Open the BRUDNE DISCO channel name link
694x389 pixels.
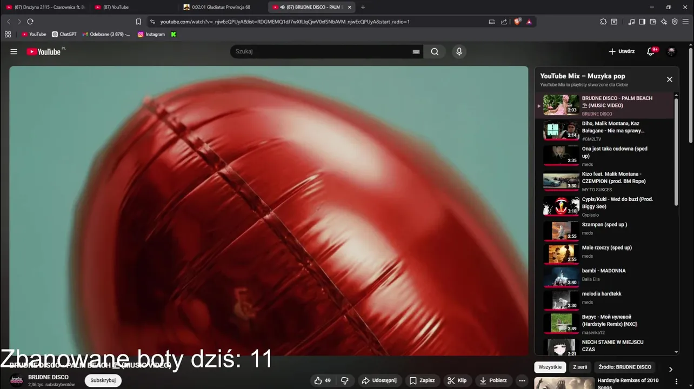(x=49, y=377)
